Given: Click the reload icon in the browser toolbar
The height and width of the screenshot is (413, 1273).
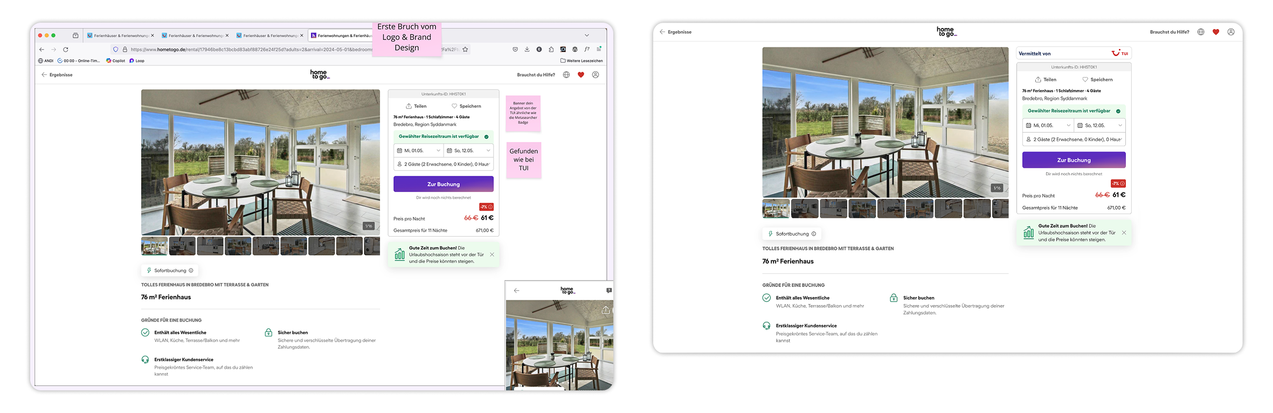Looking at the screenshot, I should click(x=66, y=50).
